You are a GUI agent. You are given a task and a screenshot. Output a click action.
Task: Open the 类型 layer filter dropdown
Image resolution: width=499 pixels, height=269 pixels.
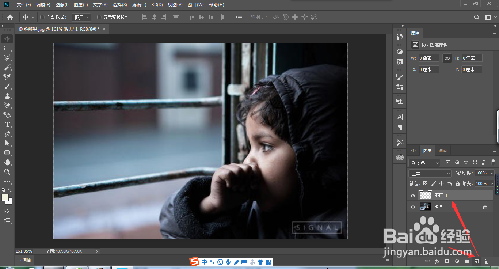(424, 163)
